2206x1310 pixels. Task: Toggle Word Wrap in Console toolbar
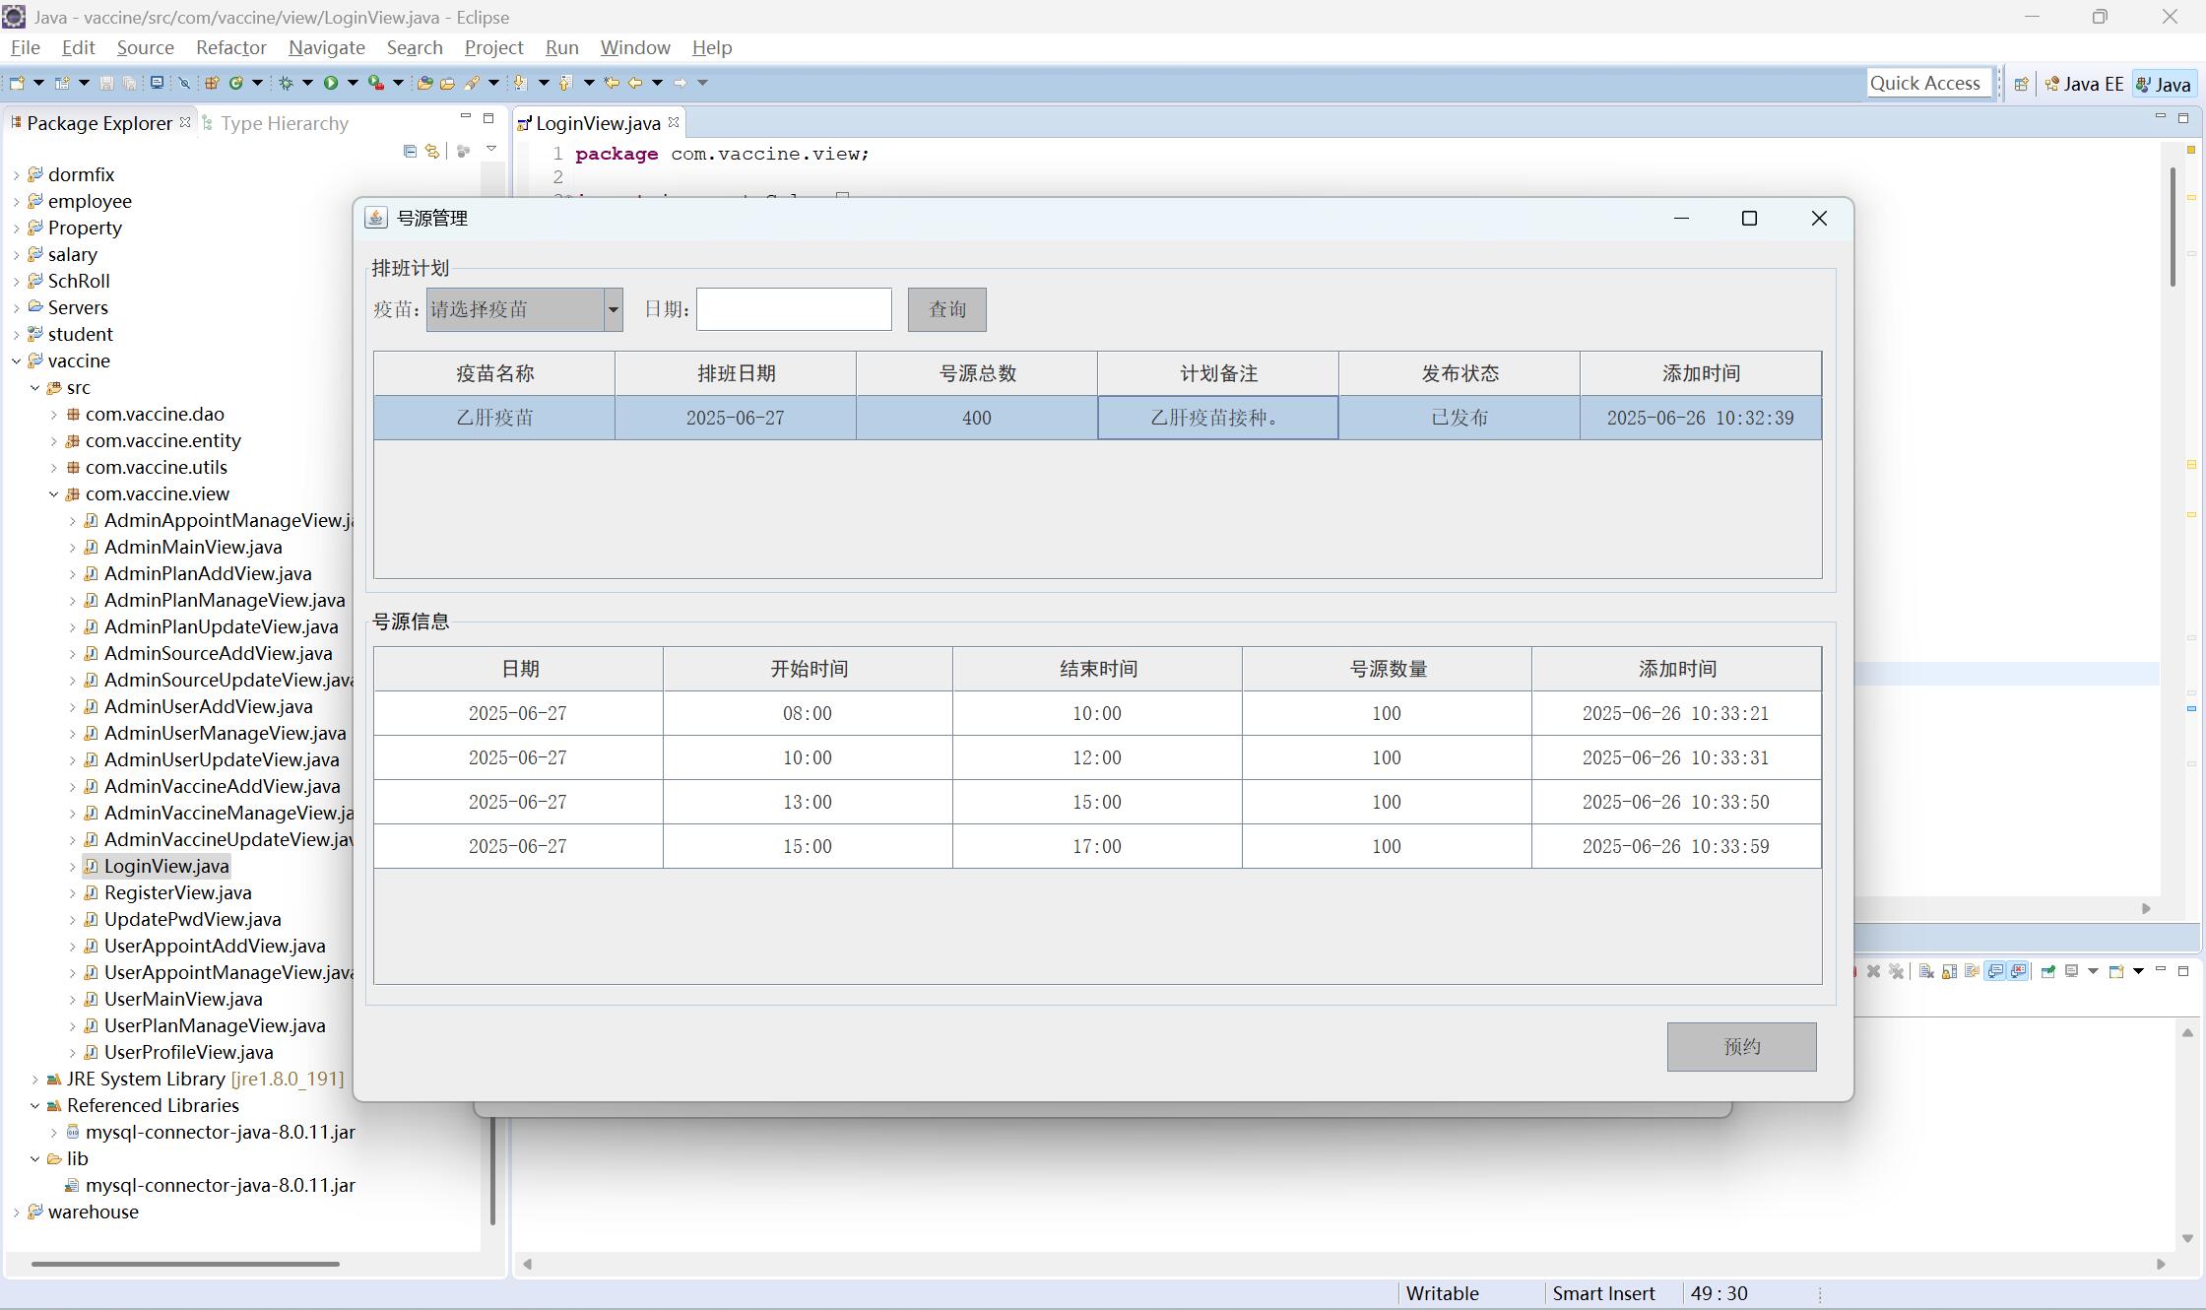click(x=1972, y=971)
